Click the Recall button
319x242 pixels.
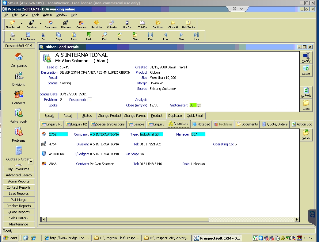(x=68, y=116)
